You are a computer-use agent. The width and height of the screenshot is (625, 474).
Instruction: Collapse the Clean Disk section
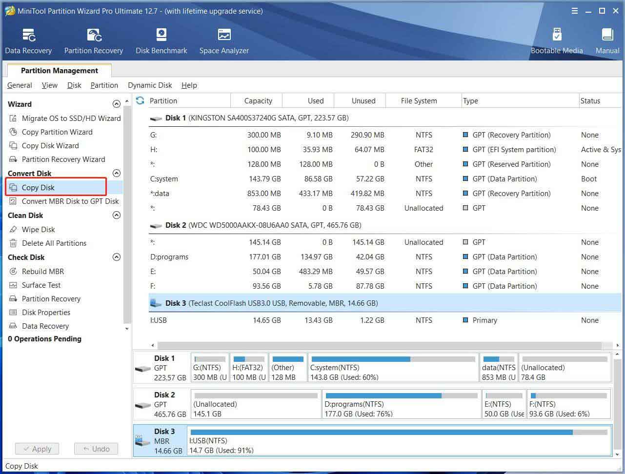pyautogui.click(x=116, y=215)
